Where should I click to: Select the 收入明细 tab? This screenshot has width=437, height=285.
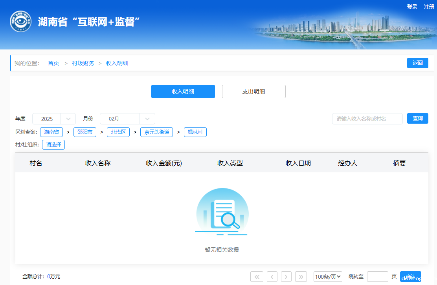click(x=183, y=91)
